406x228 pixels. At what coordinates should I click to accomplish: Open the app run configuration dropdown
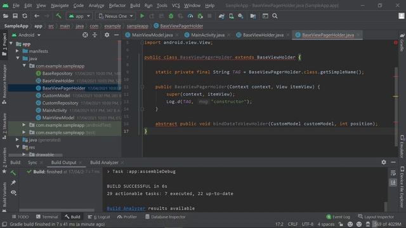tap(79, 16)
